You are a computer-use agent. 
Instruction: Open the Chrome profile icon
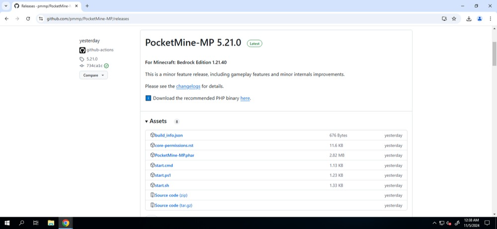[x=480, y=19]
